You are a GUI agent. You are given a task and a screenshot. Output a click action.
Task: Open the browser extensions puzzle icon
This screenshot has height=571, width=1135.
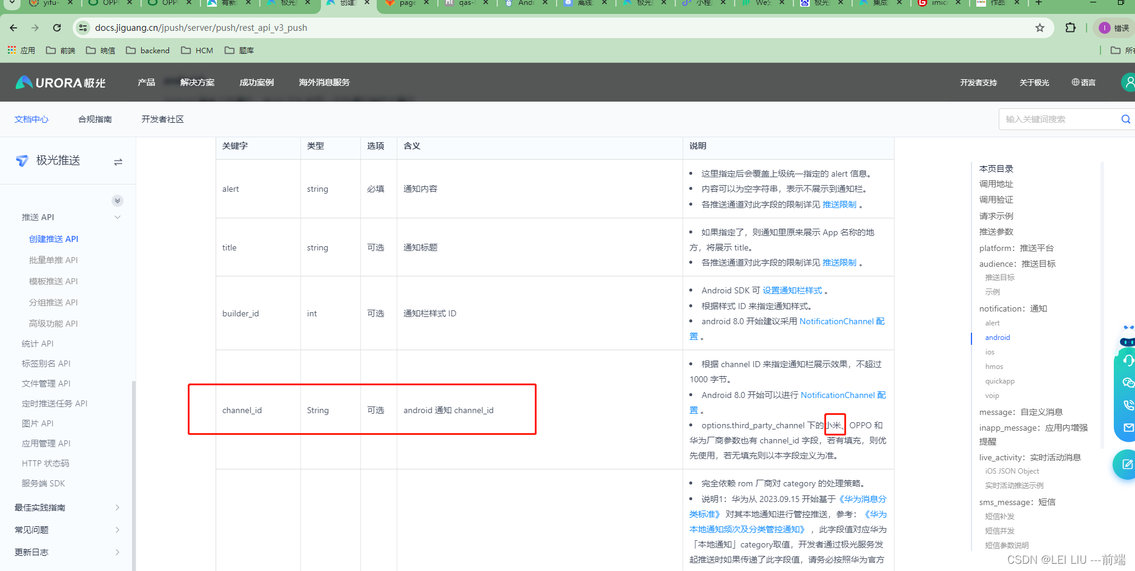pos(1070,28)
